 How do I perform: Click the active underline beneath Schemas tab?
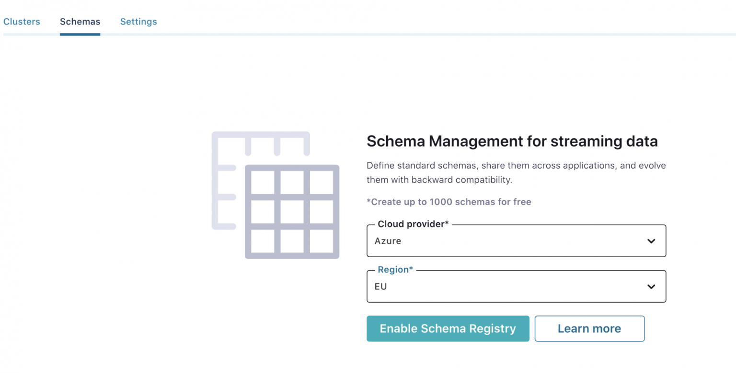[80, 34]
